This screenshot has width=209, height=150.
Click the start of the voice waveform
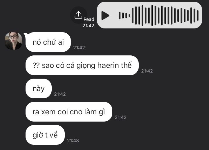click(x=120, y=15)
